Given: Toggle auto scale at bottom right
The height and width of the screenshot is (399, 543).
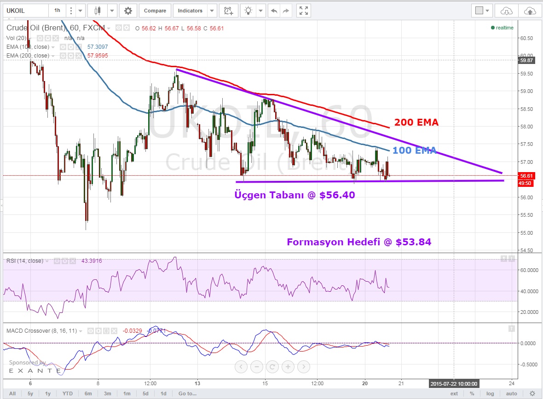Looking at the screenshot, I should tap(511, 393).
